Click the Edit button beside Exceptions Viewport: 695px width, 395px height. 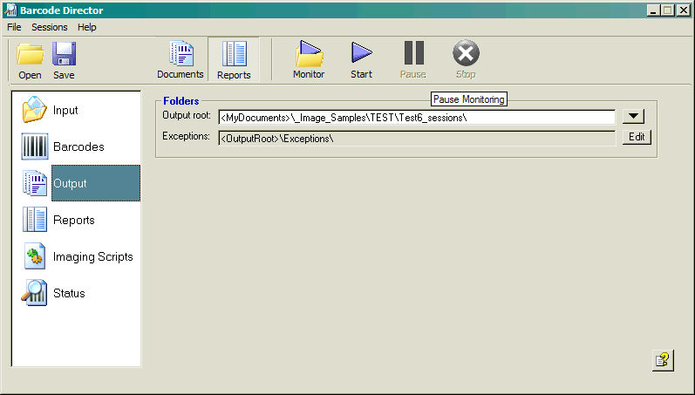tap(637, 138)
